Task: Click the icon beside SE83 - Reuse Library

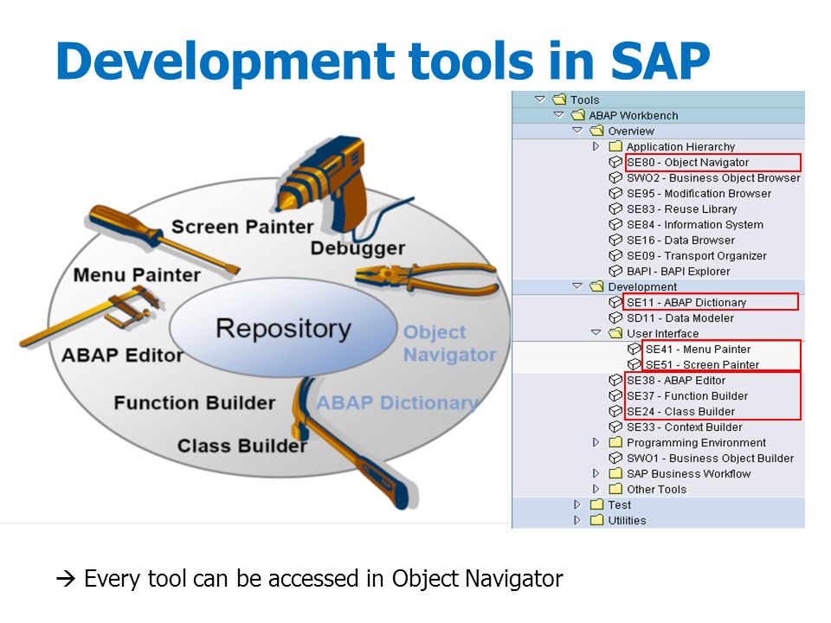Action: coord(615,209)
